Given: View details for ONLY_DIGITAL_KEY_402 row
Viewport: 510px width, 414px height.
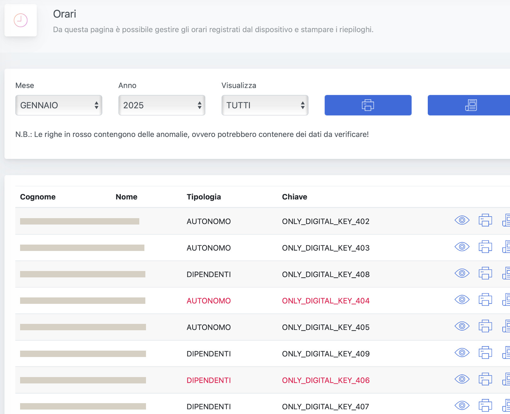Looking at the screenshot, I should (x=462, y=220).
